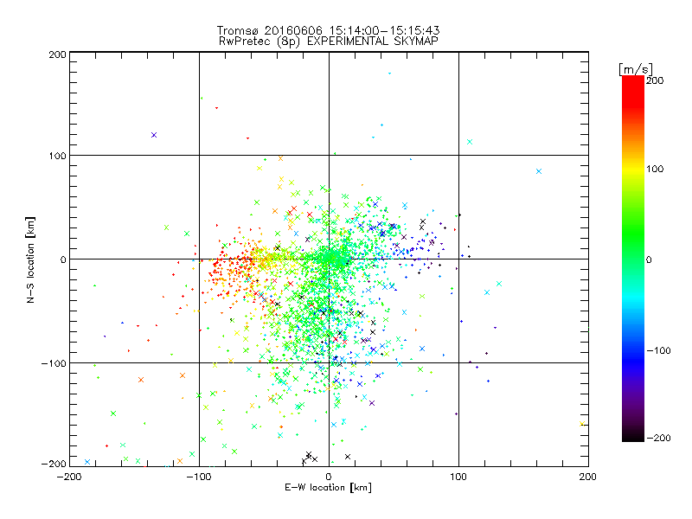Click the yellow band of the colorbar near 100
Screen dimensions: 692x519
[633, 170]
